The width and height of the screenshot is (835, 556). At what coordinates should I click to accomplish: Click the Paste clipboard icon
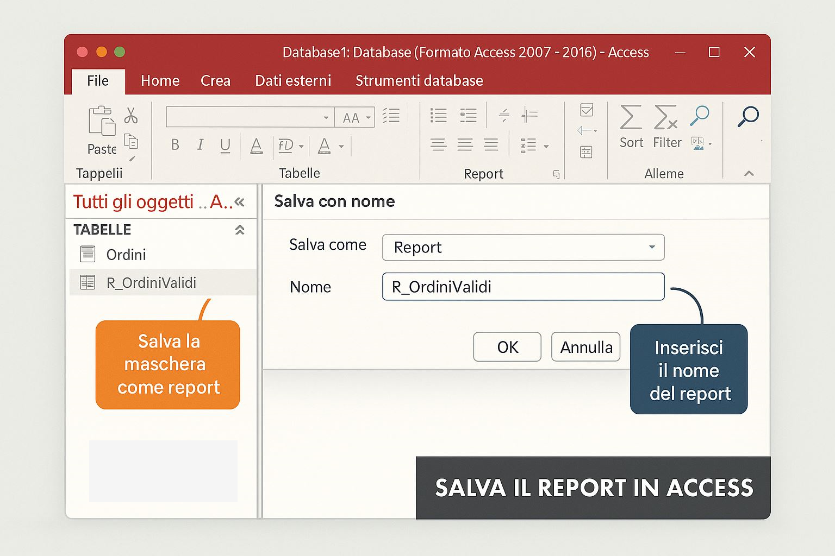click(102, 121)
